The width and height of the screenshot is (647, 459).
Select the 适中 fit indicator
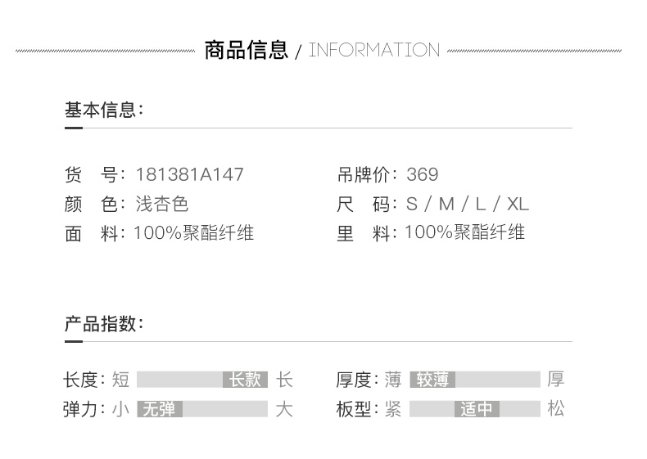pyautogui.click(x=477, y=409)
